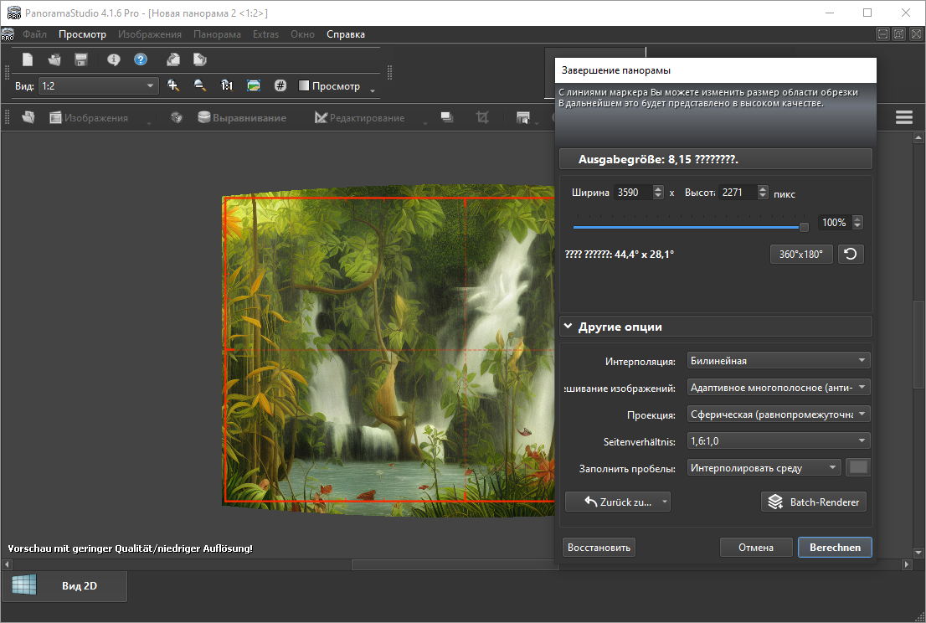Click the Batch-Renderer button
Viewport: 926px width, 623px height.
click(815, 502)
